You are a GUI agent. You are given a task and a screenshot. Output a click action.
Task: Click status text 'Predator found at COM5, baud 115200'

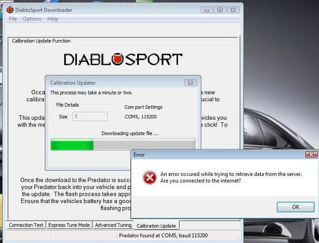pyautogui.click(x=163, y=236)
